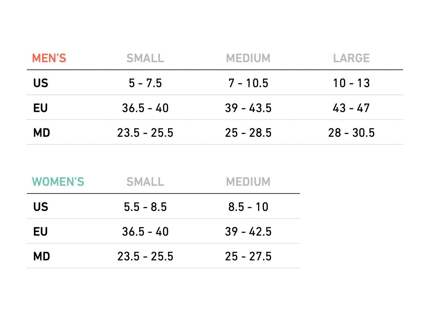Select the LARGE column header
Viewport: 430px width, 322px height.
coord(351,58)
